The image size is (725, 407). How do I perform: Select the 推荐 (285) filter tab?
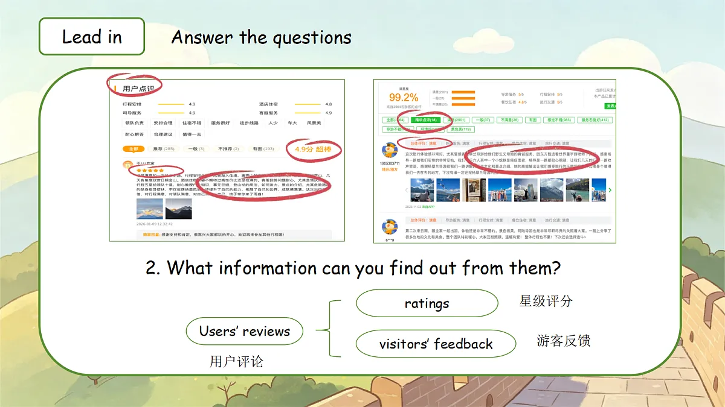click(164, 149)
